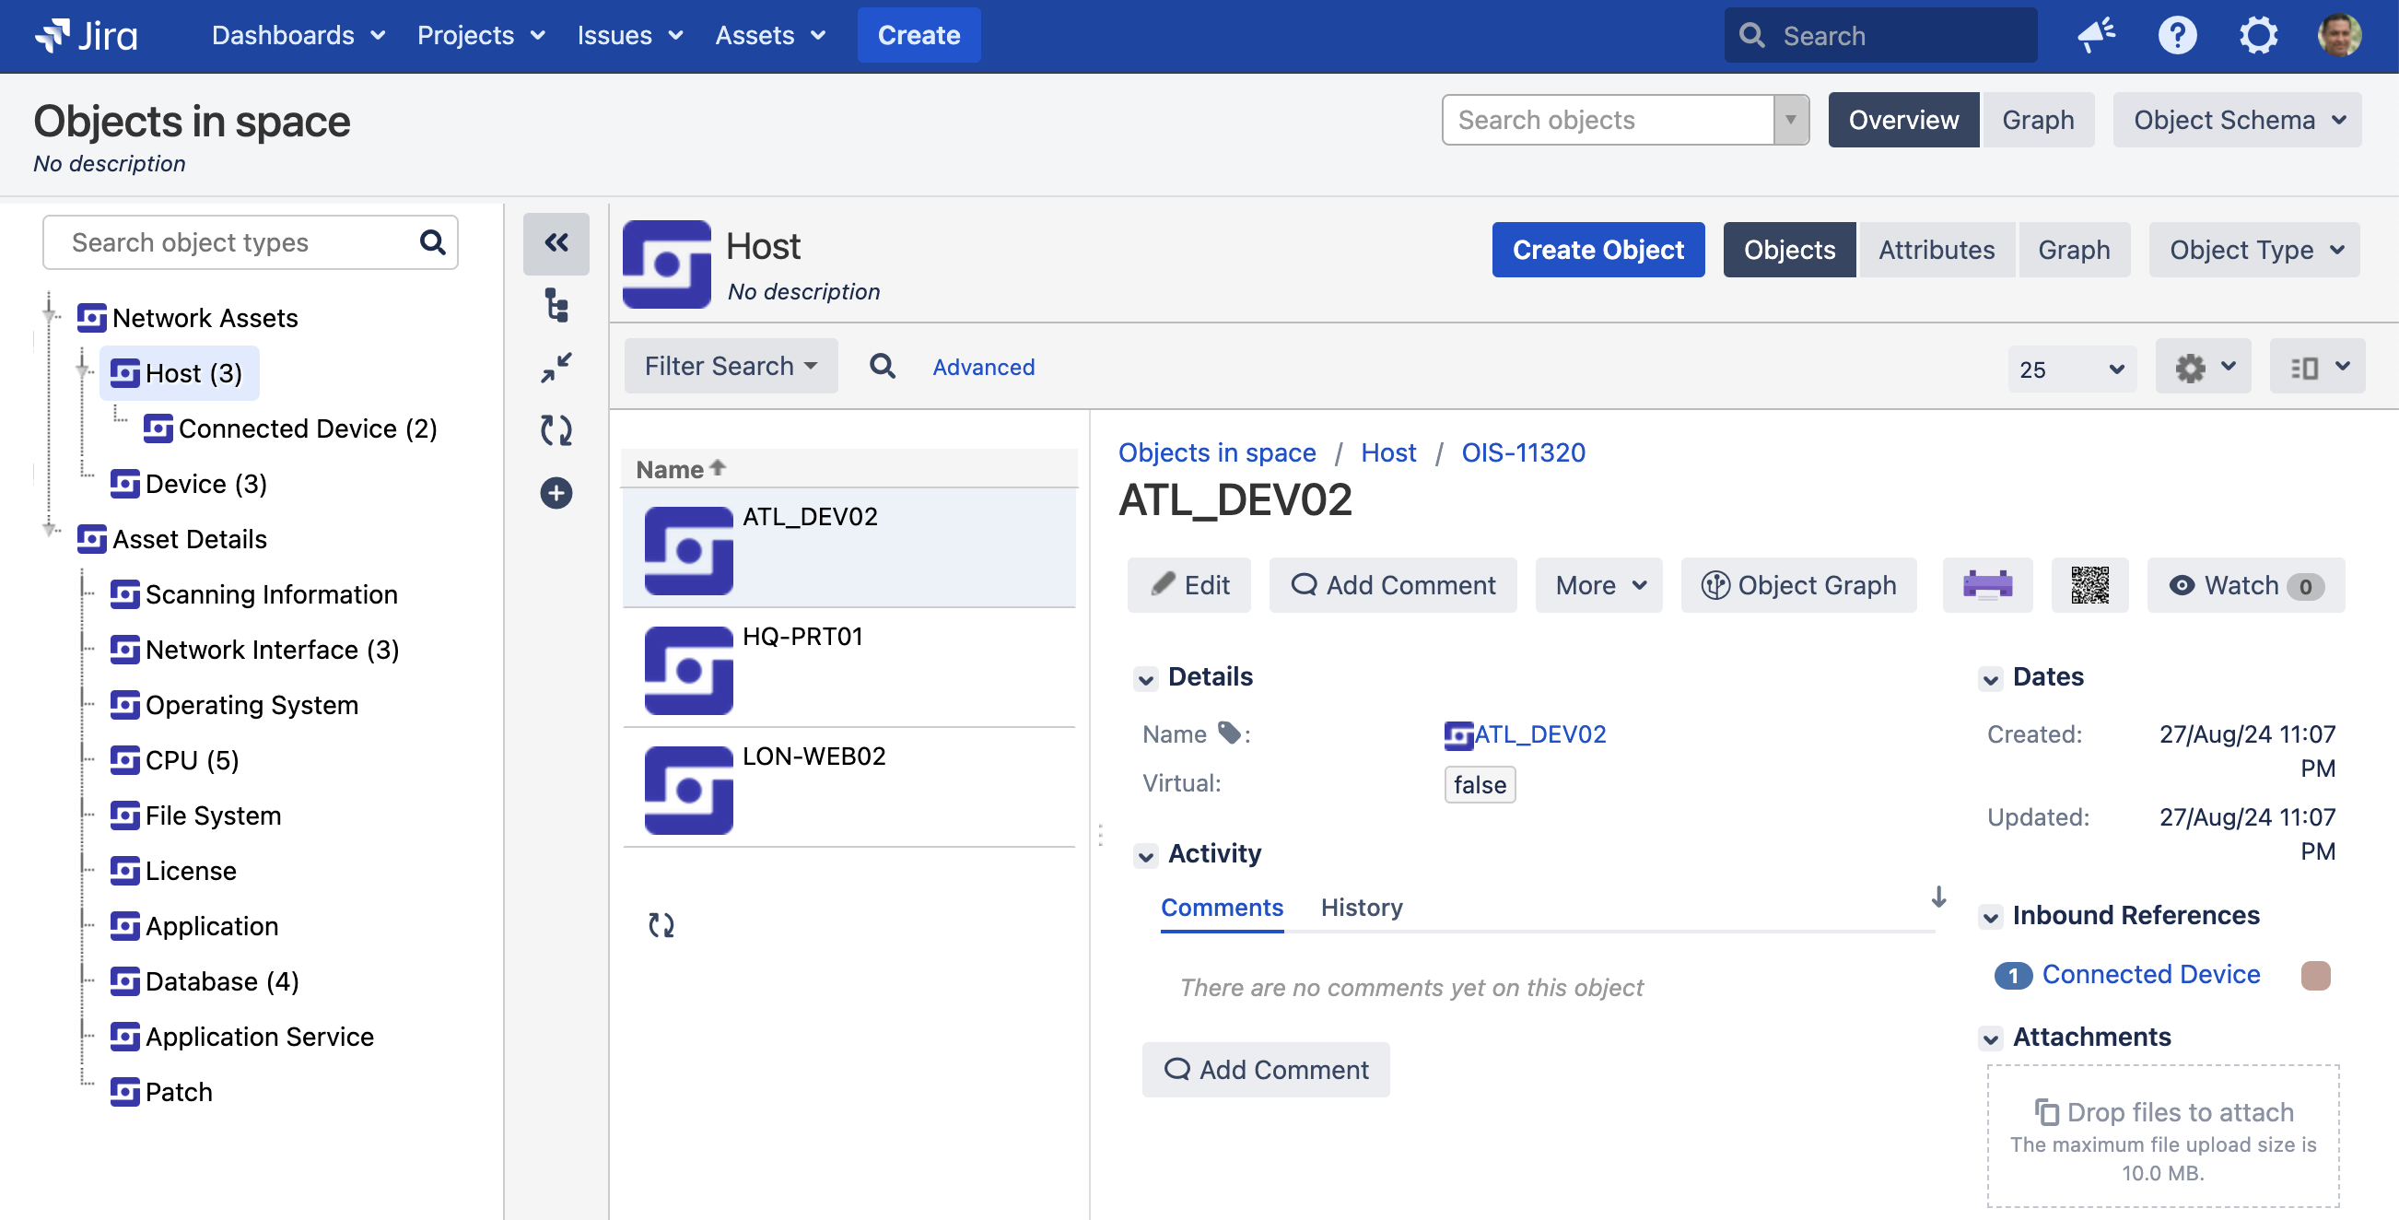Click the Connected Device inbound reference link
Image resolution: width=2399 pixels, height=1220 pixels.
coord(2151,974)
